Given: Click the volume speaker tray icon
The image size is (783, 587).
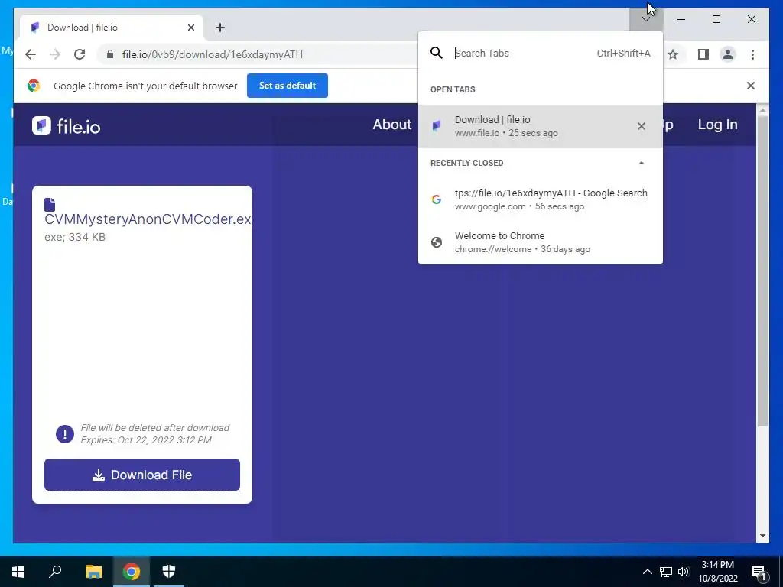Looking at the screenshot, I should (x=684, y=572).
